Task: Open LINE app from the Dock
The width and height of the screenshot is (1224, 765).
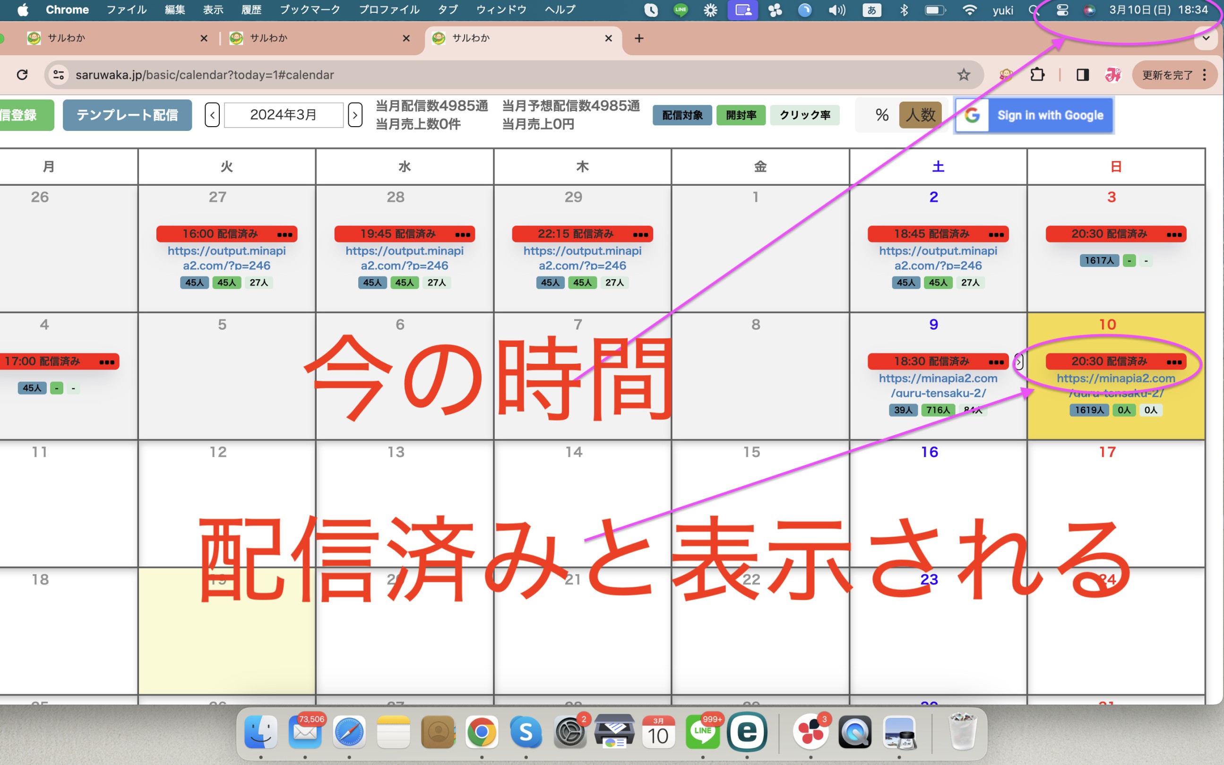Action: point(703,732)
